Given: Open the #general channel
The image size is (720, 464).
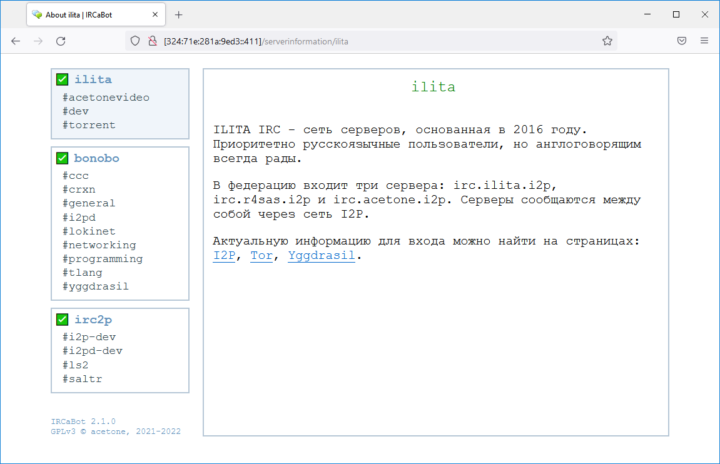Looking at the screenshot, I should tap(89, 203).
